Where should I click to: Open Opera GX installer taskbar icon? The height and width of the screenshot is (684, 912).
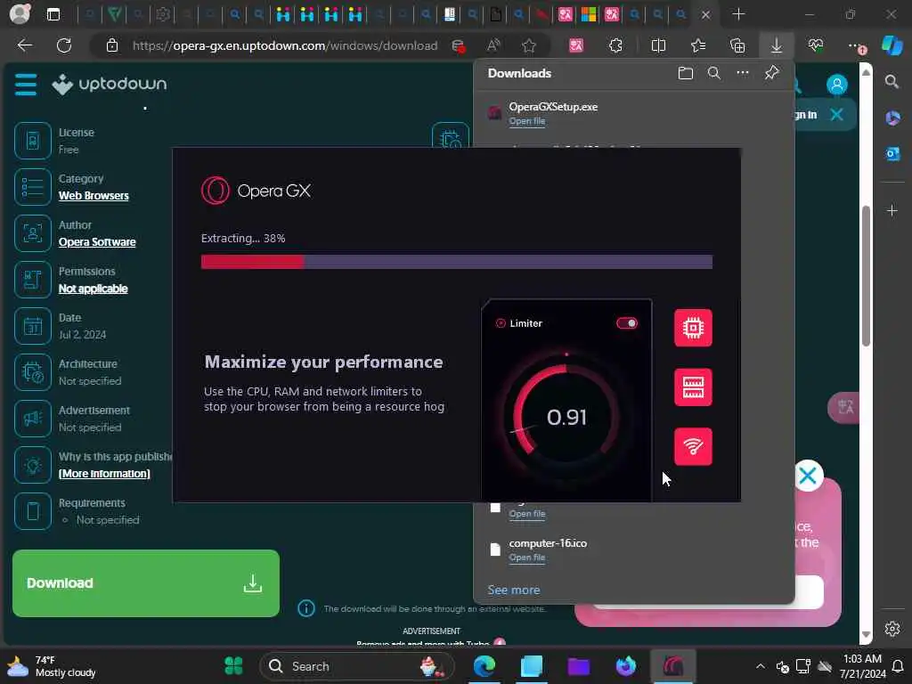pyautogui.click(x=673, y=666)
